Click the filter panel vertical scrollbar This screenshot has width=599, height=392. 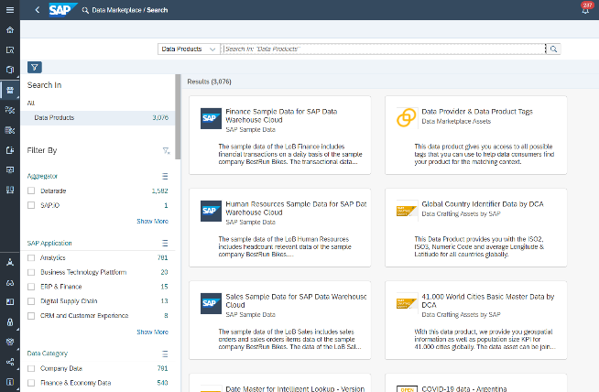coord(178,116)
